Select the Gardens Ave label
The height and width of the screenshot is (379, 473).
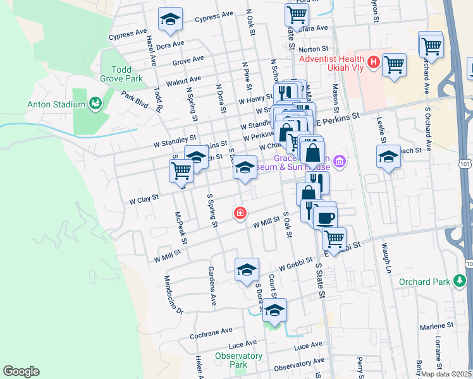coord(212,286)
